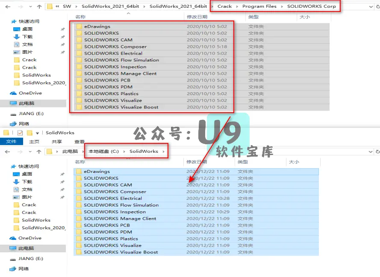The image size is (380, 277).
Task: Go up one folder in the upper window
Action: click(39, 7)
